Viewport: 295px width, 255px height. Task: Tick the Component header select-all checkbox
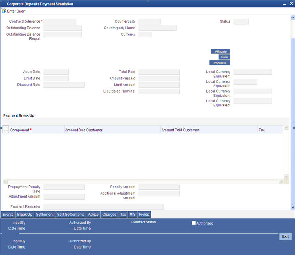(6, 129)
